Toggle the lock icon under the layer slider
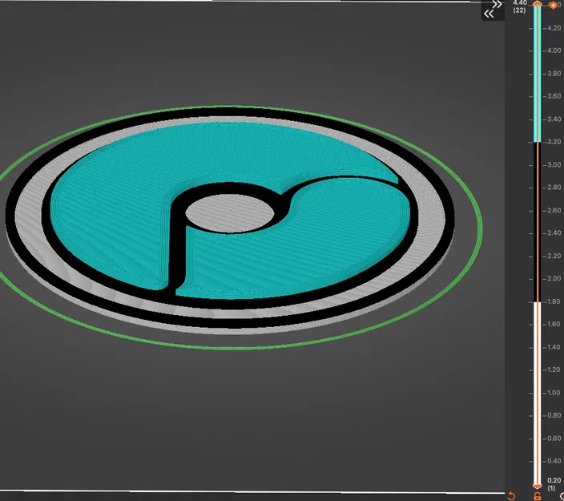This screenshot has width=564, height=501. click(x=537, y=497)
